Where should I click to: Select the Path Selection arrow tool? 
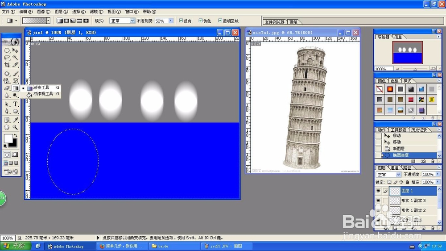pyautogui.click(x=7, y=104)
